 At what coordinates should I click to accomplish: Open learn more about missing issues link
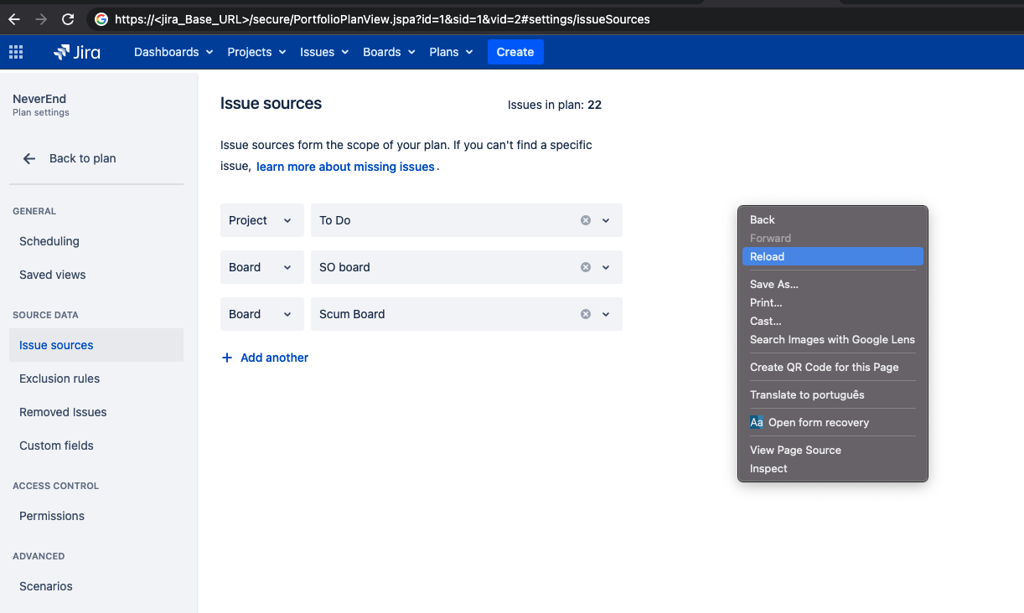(x=345, y=167)
